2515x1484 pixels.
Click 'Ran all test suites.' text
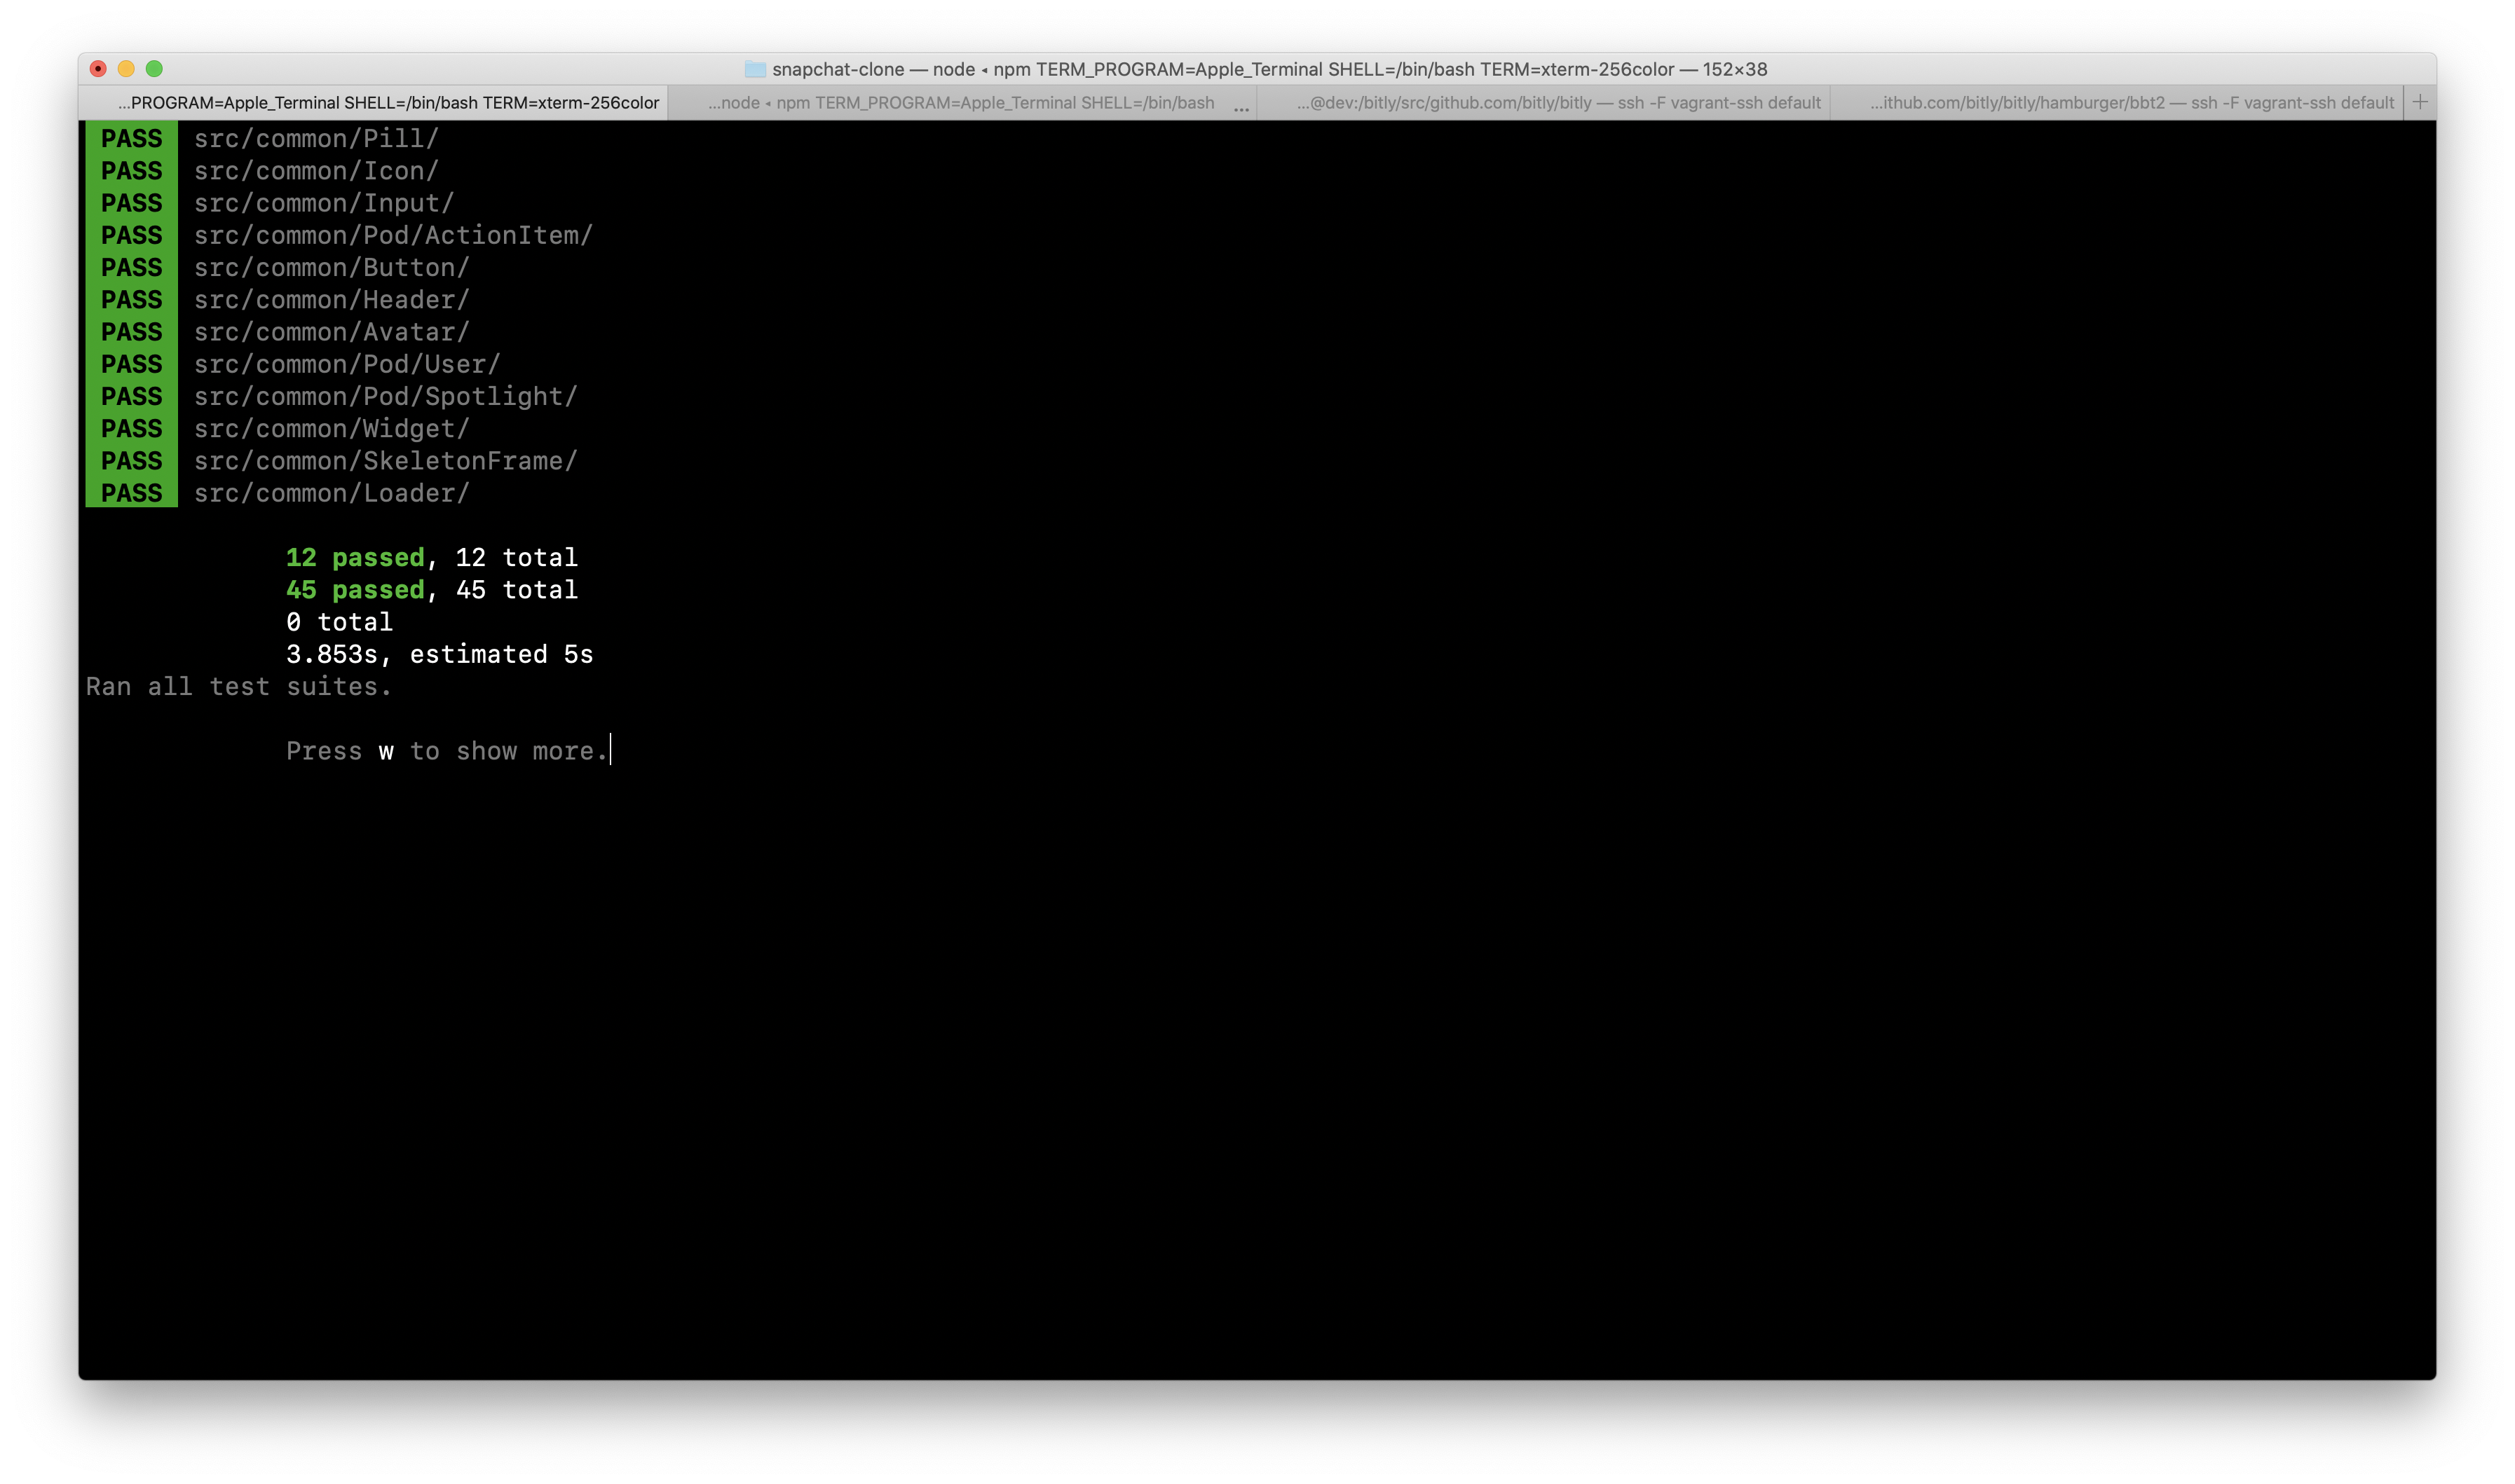[238, 687]
